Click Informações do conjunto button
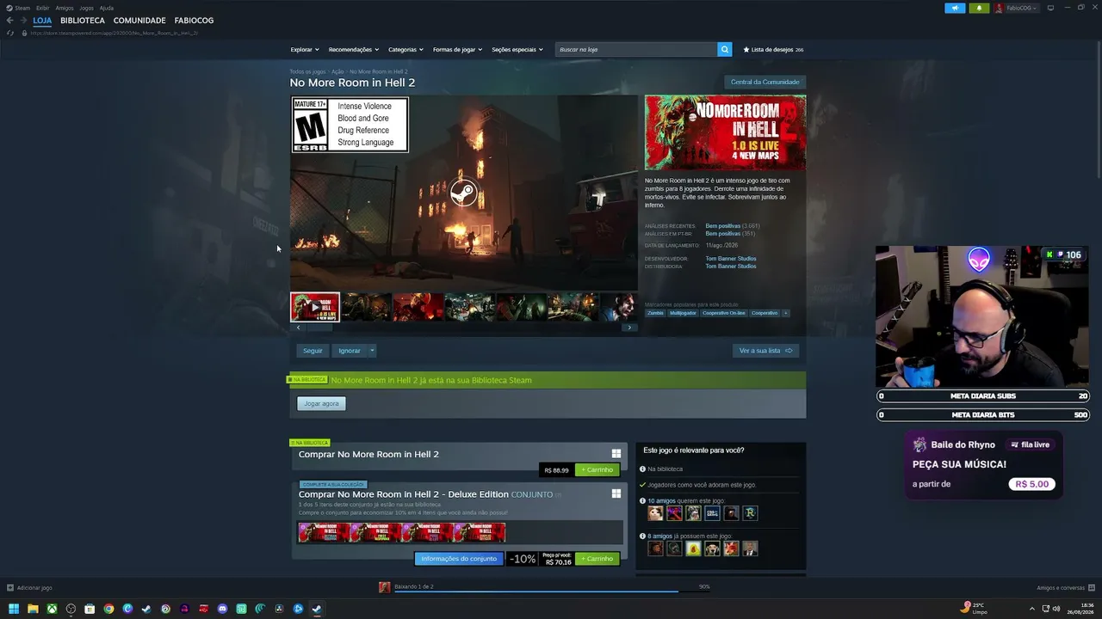The image size is (1102, 619). 459,559
